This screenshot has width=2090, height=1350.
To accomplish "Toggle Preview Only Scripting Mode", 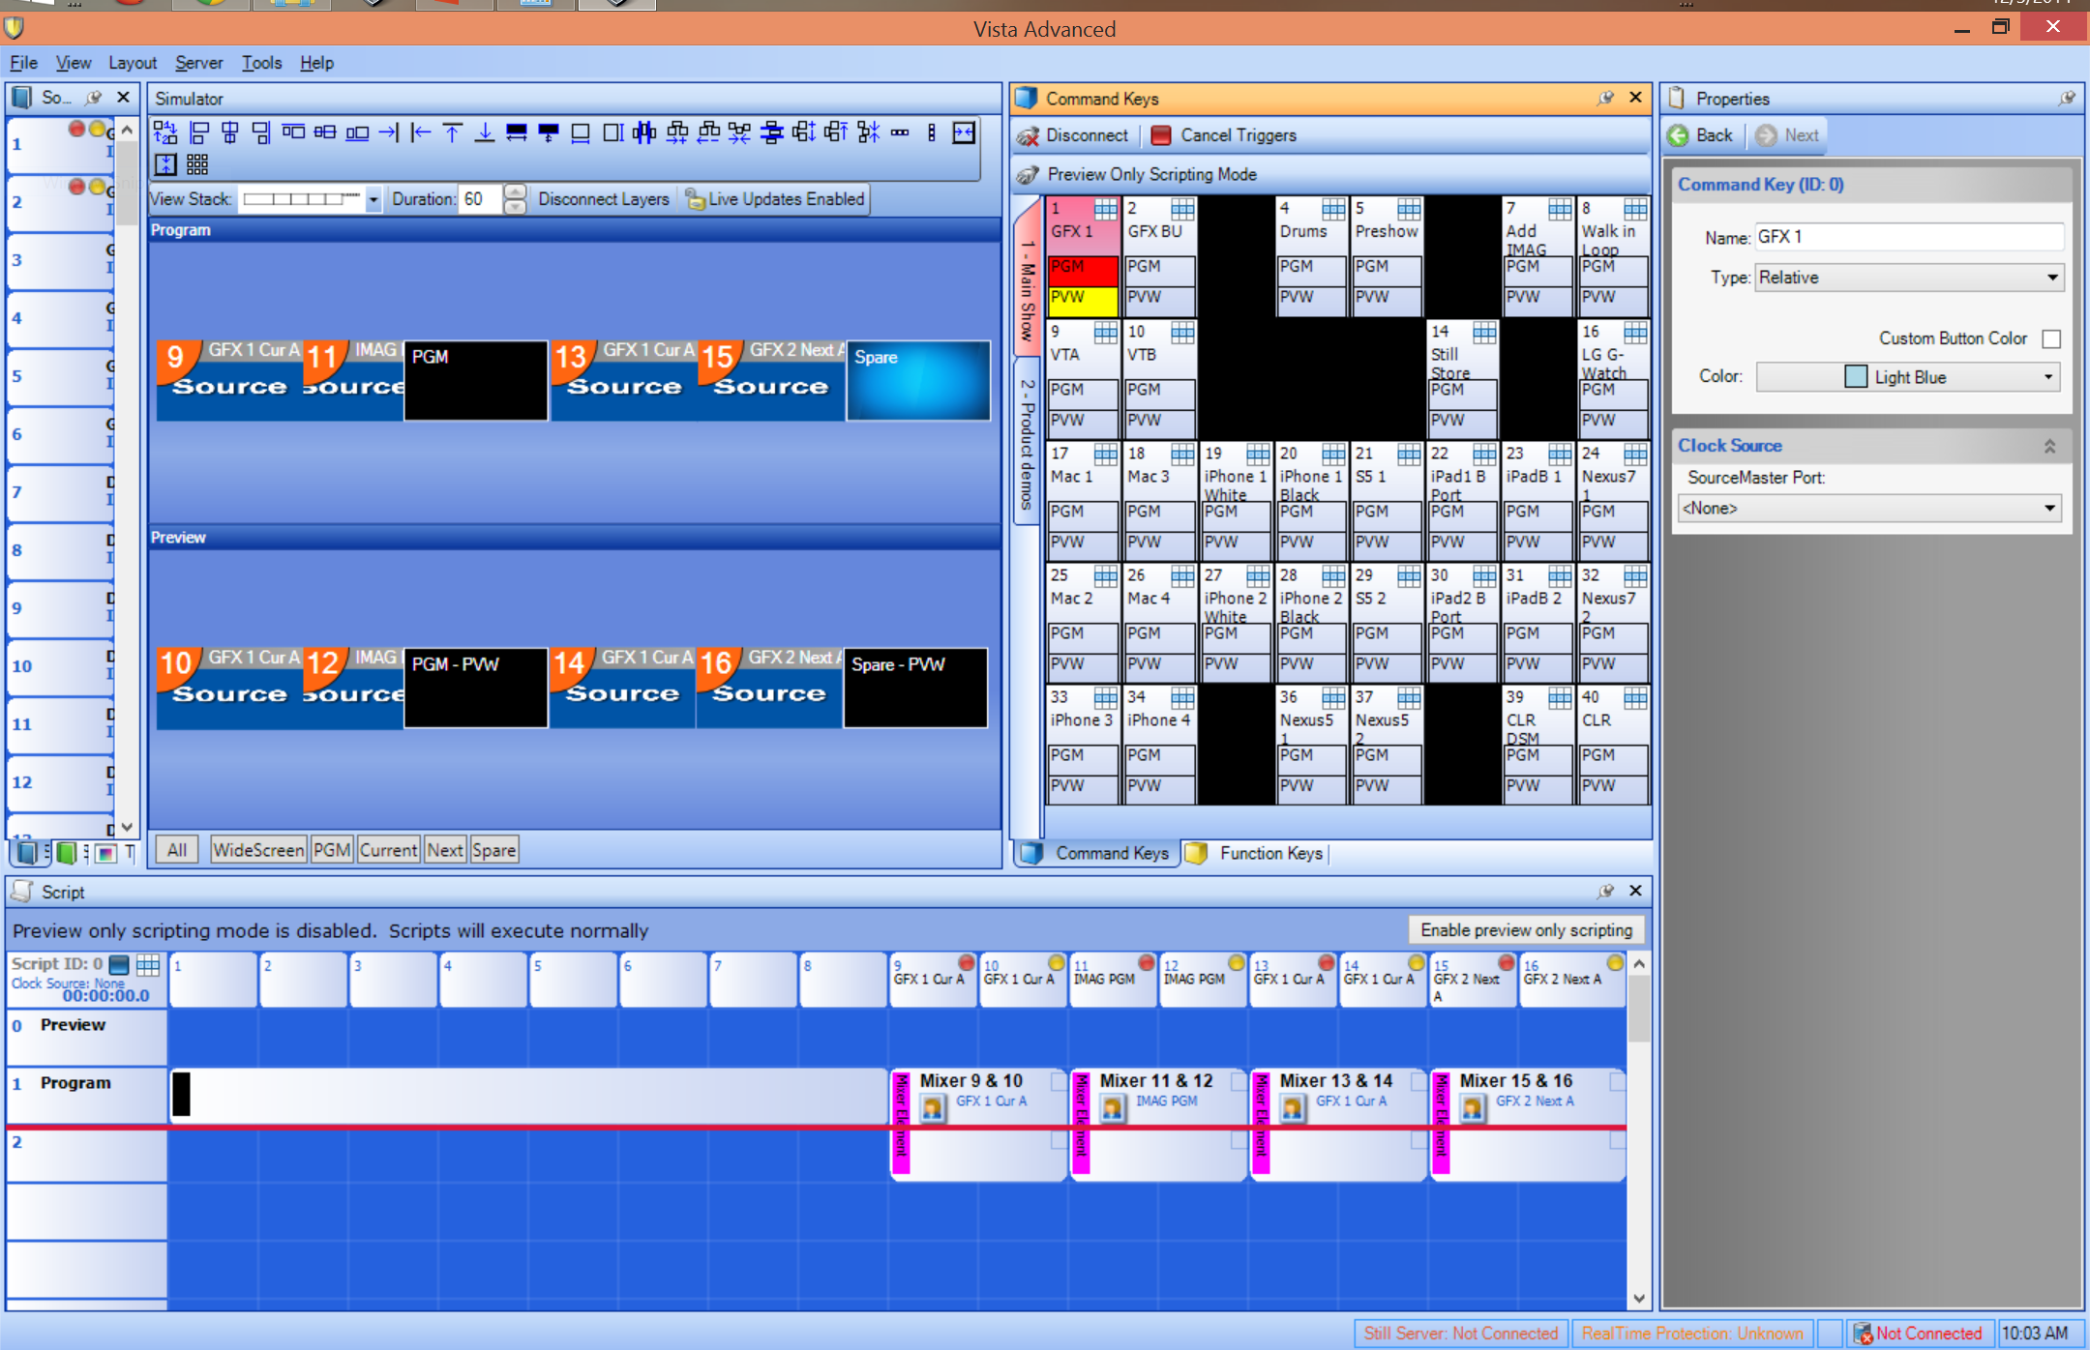I will [x=1151, y=175].
